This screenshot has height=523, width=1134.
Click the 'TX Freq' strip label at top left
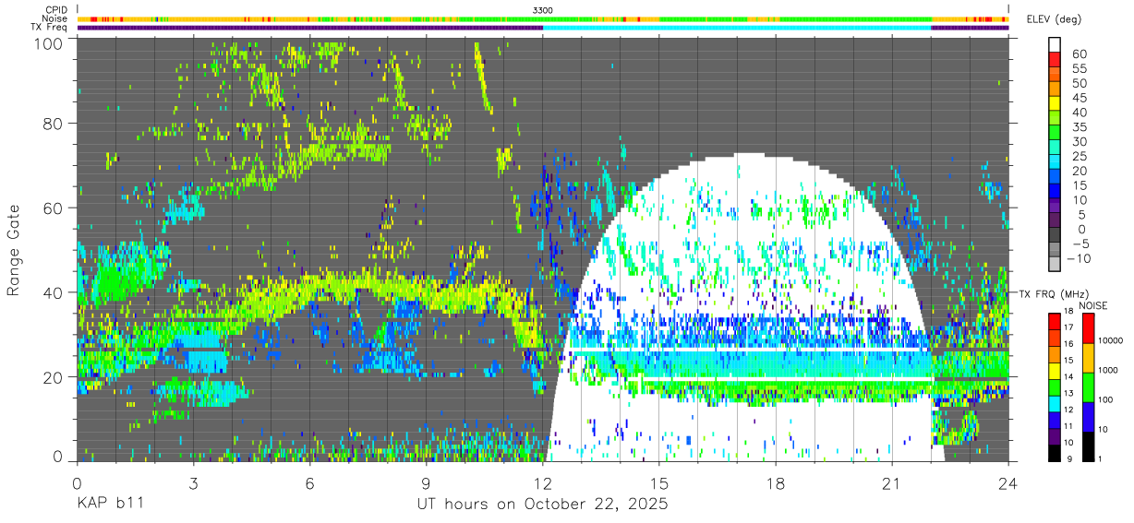[x=49, y=27]
